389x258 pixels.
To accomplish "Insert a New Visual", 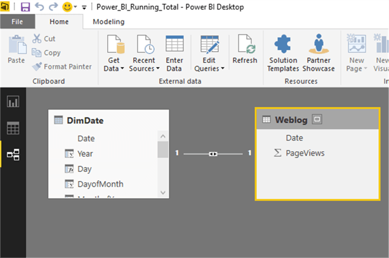I will (381, 53).
